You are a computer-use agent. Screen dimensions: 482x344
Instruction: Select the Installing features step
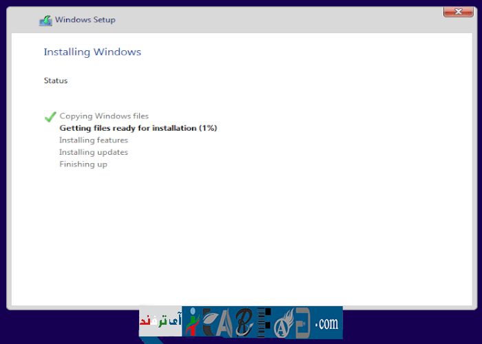coord(94,140)
